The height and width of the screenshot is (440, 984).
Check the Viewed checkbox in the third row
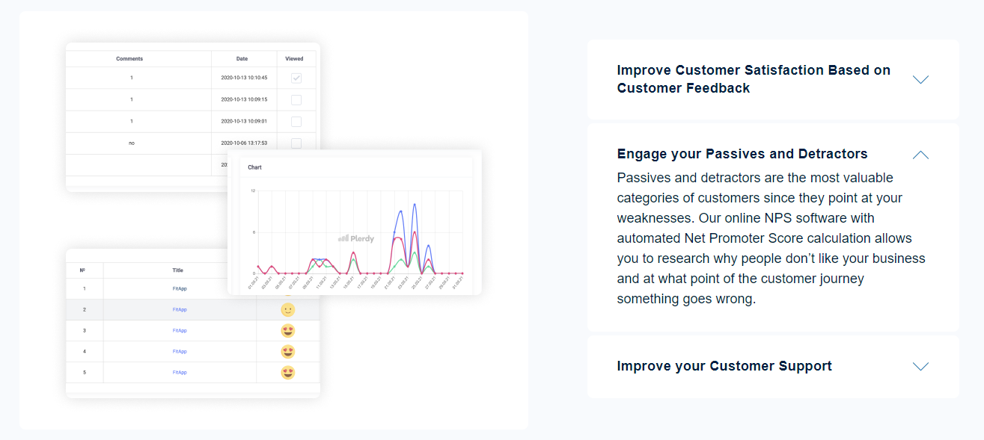[x=296, y=121]
